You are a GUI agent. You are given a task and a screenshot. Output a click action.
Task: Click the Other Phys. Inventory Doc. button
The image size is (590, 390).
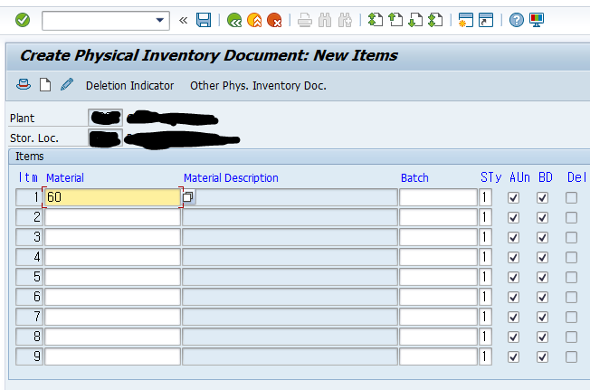point(258,86)
